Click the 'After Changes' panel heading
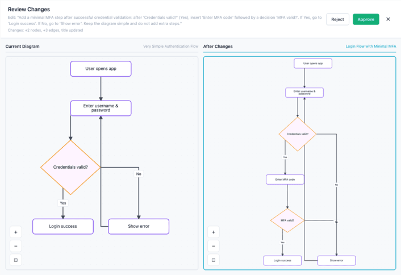401x275 pixels. coord(218,47)
